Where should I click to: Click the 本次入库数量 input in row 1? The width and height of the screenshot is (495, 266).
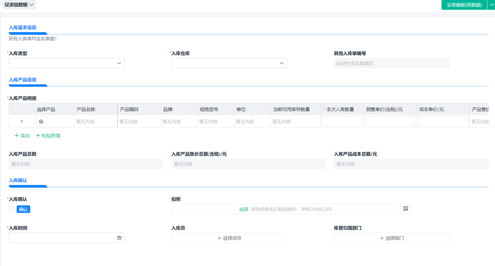[x=342, y=121]
